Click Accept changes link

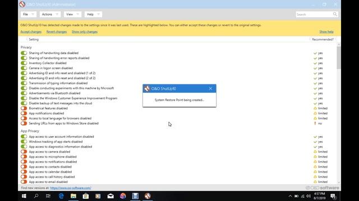click(x=31, y=32)
